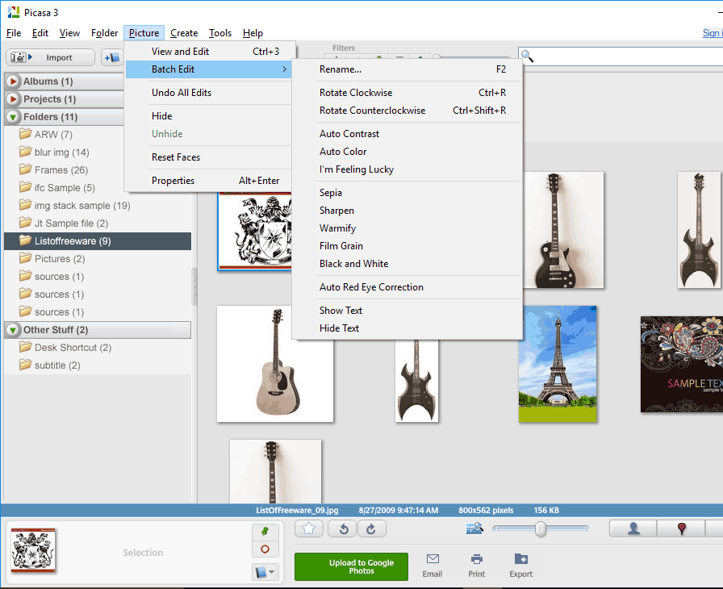The height and width of the screenshot is (589, 723).
Task: Click Upload to Google Photos button
Action: click(x=351, y=566)
